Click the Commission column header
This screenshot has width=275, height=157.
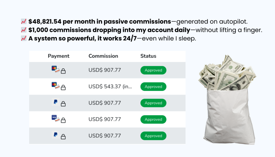coord(103,56)
